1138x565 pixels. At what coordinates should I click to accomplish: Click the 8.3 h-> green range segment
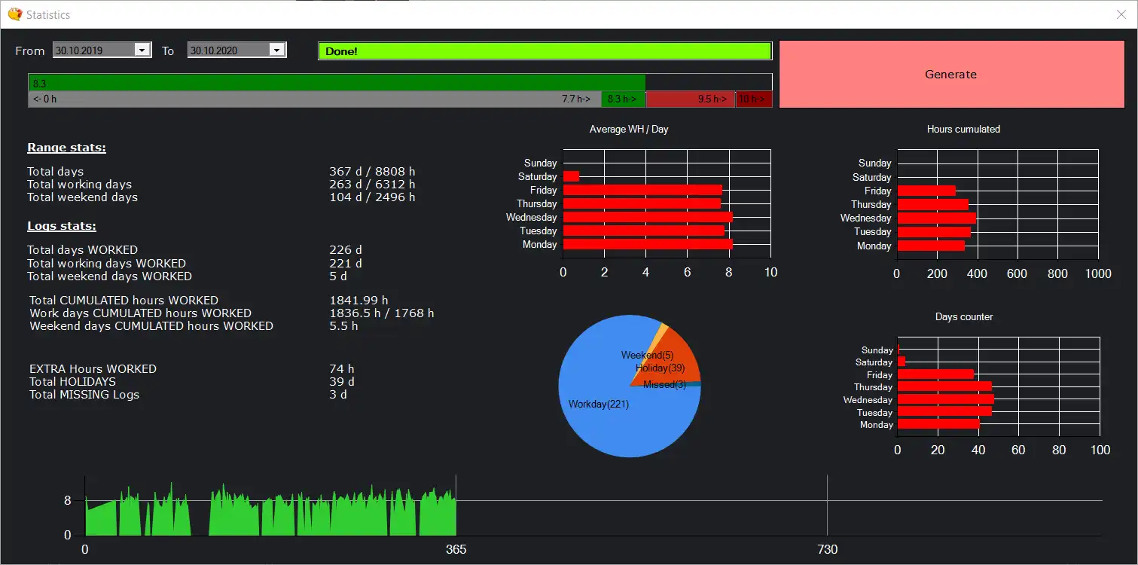[x=623, y=99]
